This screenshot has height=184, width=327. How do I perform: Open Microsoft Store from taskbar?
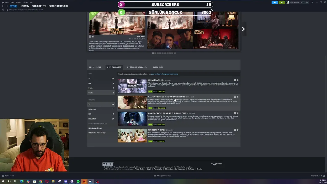[x=34, y=181]
